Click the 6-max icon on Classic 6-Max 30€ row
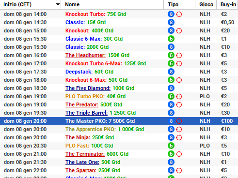Screen dimensions: 238x178 click(x=171, y=39)
